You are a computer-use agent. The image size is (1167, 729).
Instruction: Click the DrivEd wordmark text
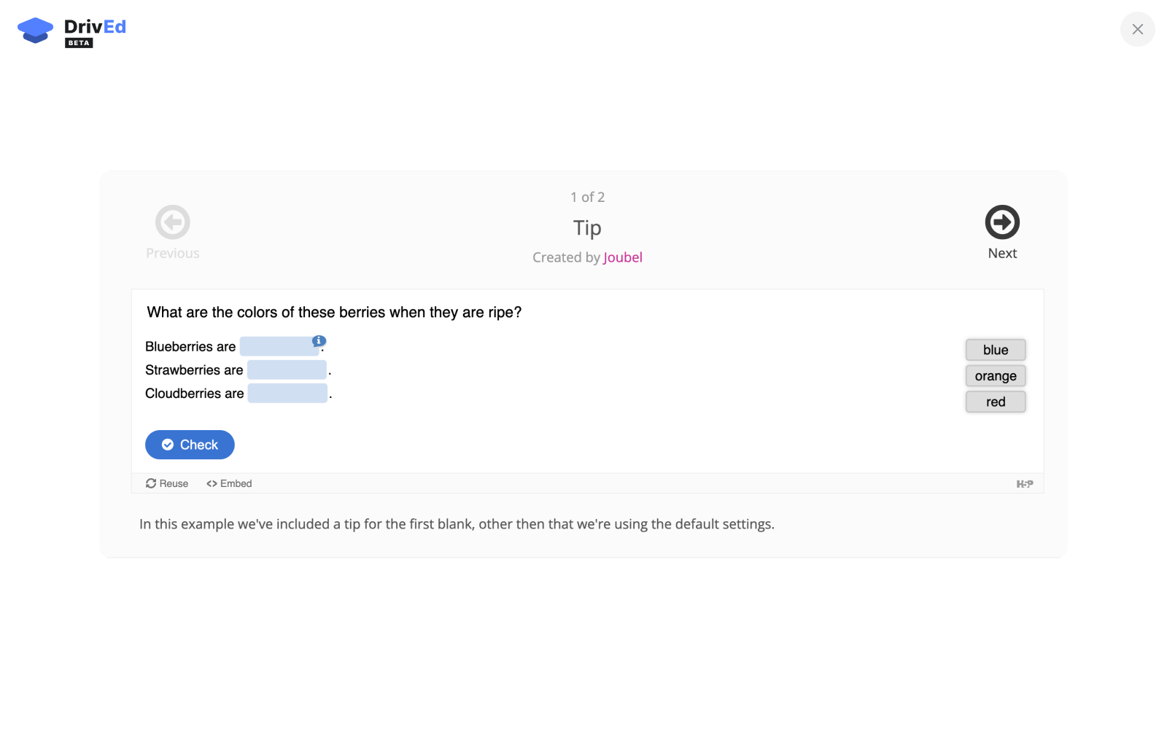[95, 27]
